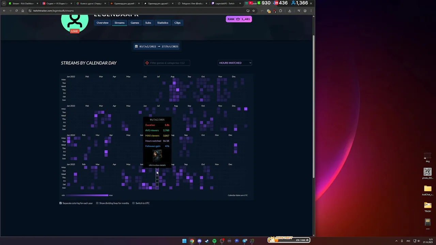Click the RANK 1,481 badge
Viewport: 436px width, 245px height.
pos(239,19)
